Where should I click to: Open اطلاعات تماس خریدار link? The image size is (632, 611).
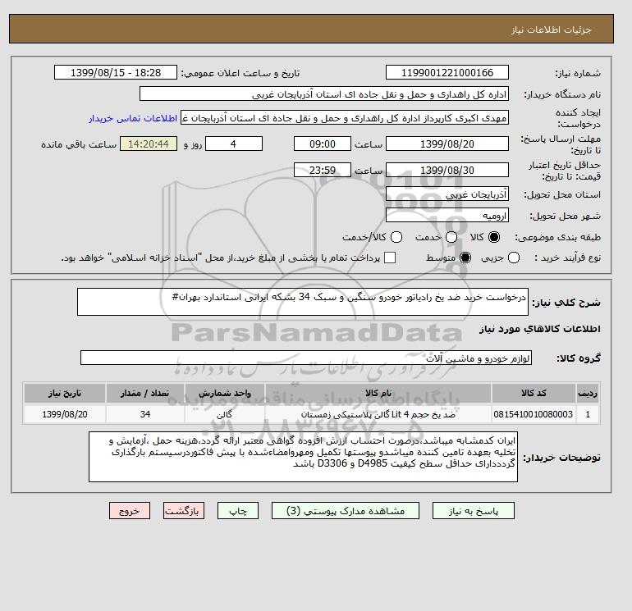pyautogui.click(x=133, y=118)
